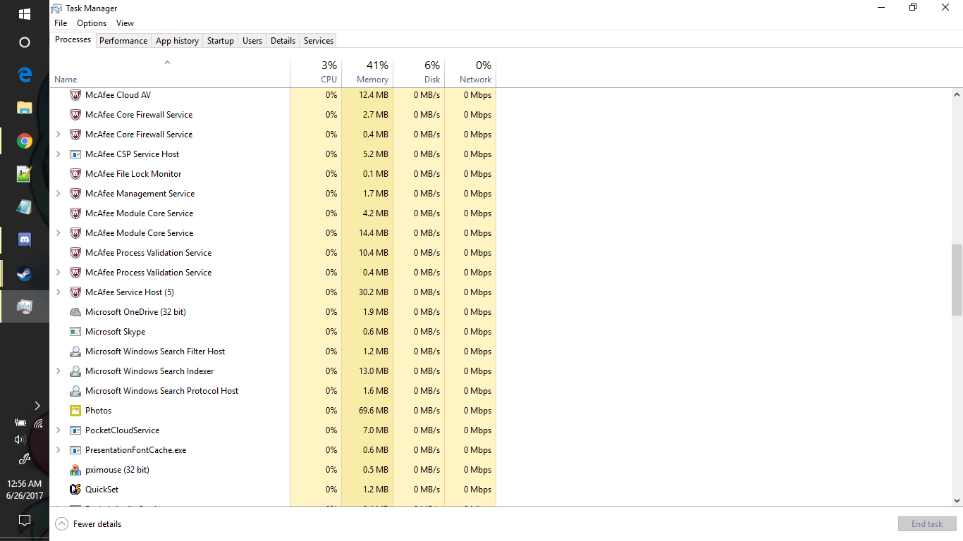Image resolution: width=963 pixels, height=541 pixels.
Task: Click the volume speaker tray icon
Action: (x=20, y=440)
